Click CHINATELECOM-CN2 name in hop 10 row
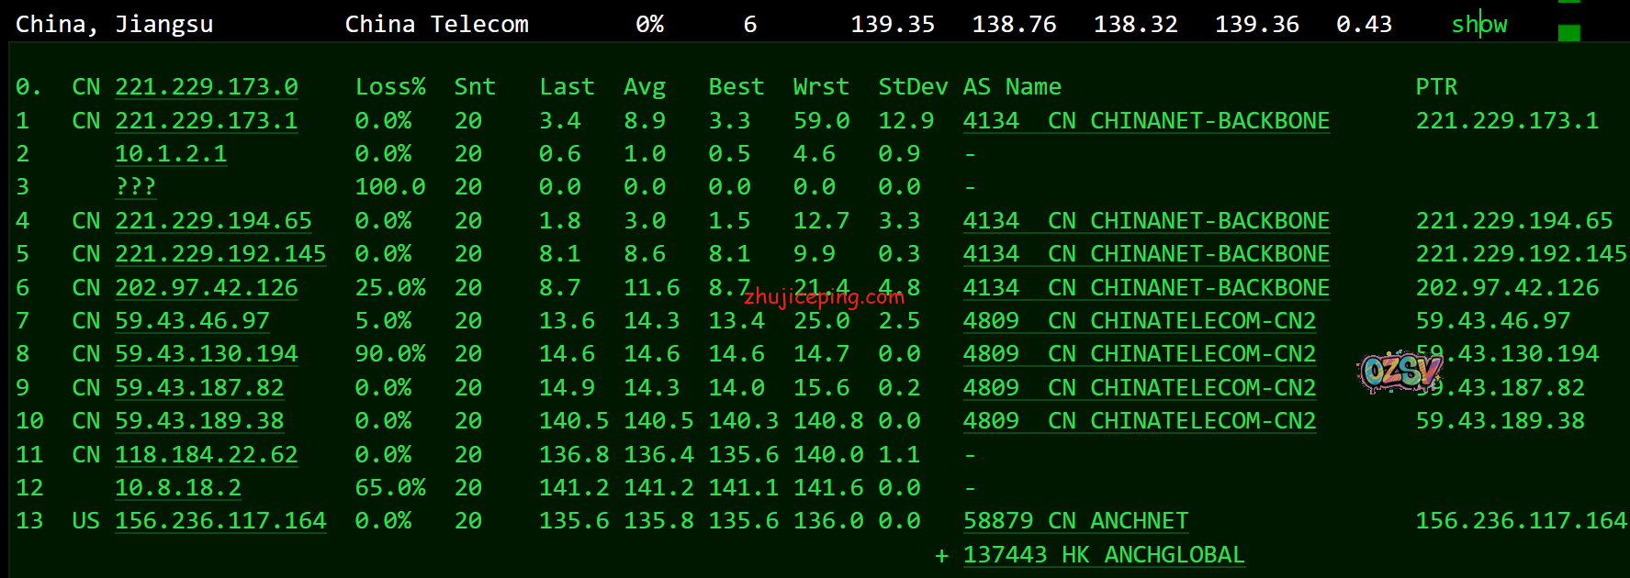Screen dimensions: 1630x578 coord(1182,421)
